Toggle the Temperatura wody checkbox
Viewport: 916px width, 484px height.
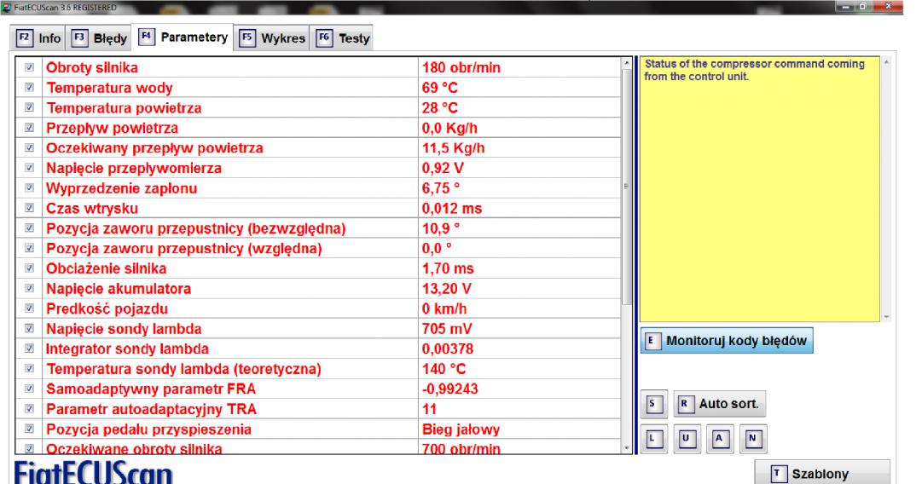coord(29,88)
